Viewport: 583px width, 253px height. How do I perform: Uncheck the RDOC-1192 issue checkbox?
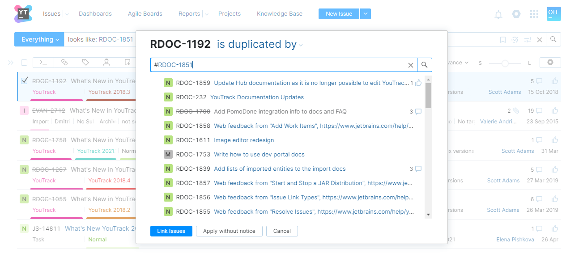pyautogui.click(x=25, y=80)
